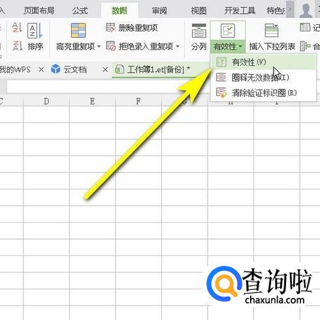Click the ribbon tabs scroll-right arrow

click(290, 9)
